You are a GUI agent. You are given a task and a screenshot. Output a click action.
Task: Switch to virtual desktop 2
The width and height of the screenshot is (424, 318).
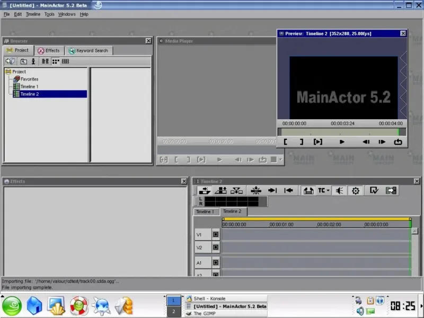tap(173, 312)
